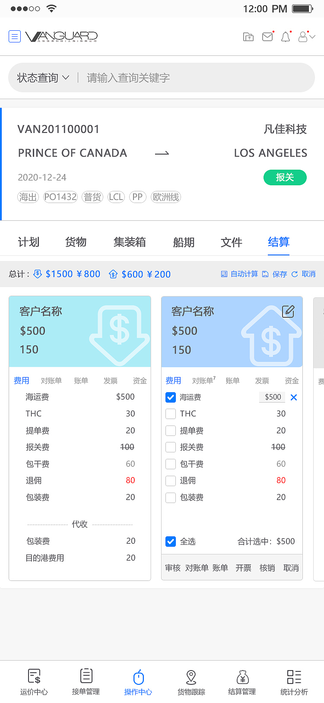Select 对账单 tab in the left card
The width and height of the screenshot is (324, 703).
[51, 381]
